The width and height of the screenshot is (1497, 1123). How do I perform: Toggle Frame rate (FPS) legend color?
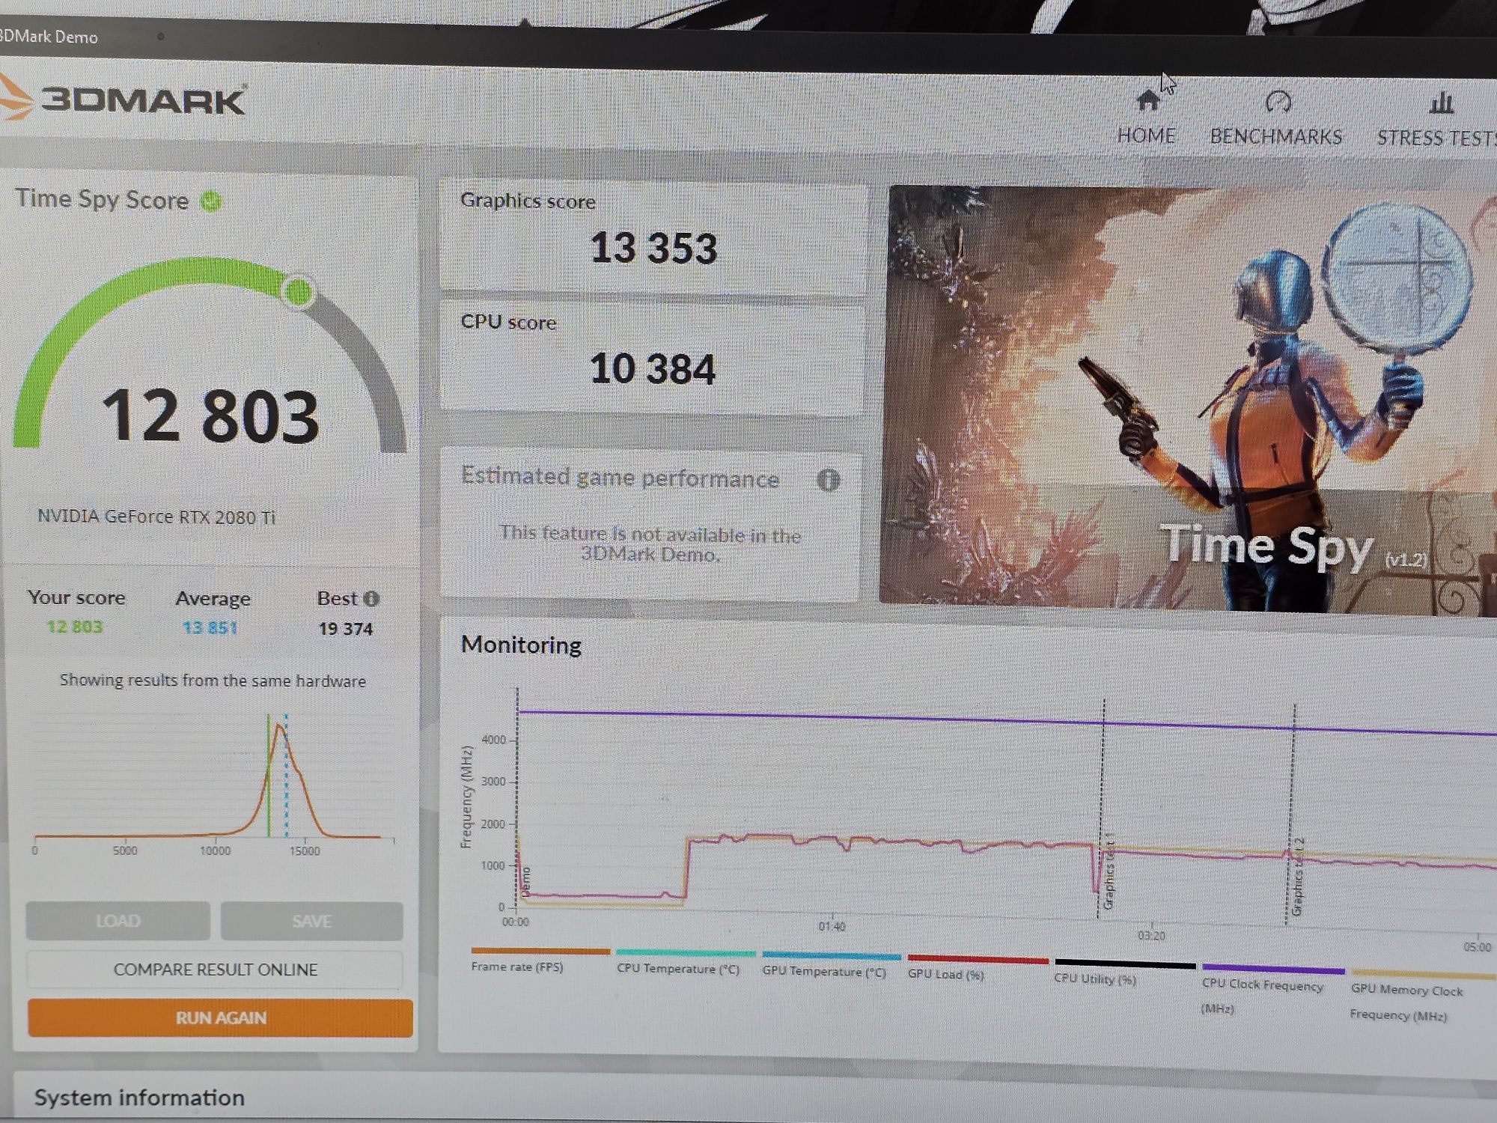(540, 952)
